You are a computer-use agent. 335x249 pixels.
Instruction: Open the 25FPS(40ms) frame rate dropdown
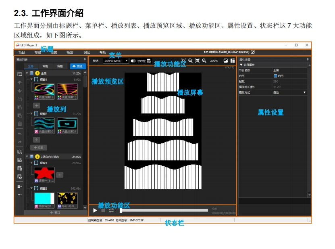click(x=116, y=61)
